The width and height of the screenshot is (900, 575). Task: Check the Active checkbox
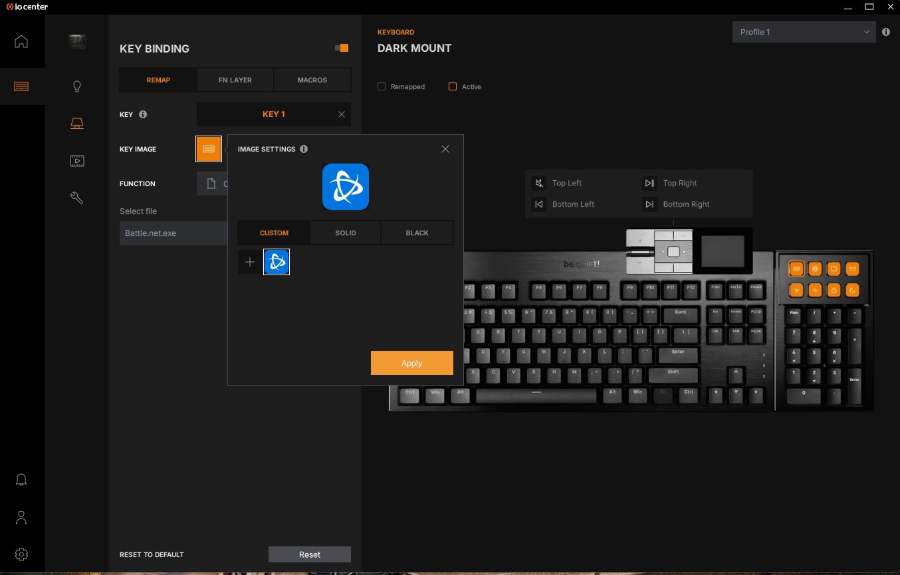click(x=453, y=86)
